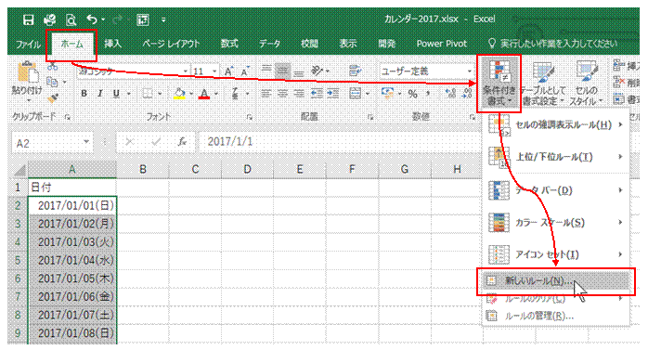Click the 実行したい作業を入力してください search box
This screenshot has height=350, width=648.
point(553,44)
